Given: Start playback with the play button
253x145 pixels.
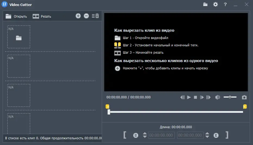Looking at the screenshot, I should coord(189,97).
